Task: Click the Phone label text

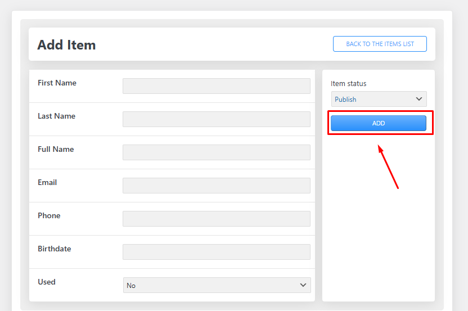Action: tap(49, 215)
